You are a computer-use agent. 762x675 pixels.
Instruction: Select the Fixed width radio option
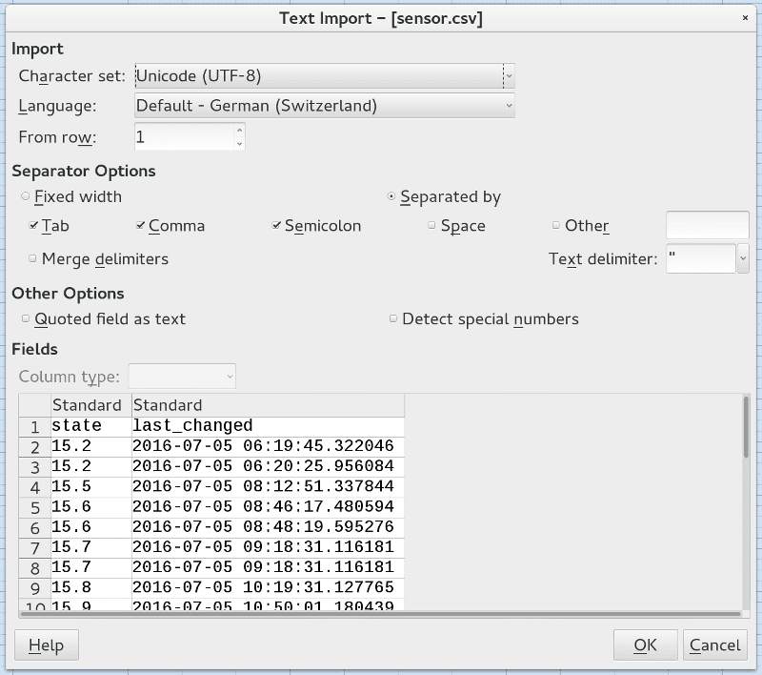point(26,196)
